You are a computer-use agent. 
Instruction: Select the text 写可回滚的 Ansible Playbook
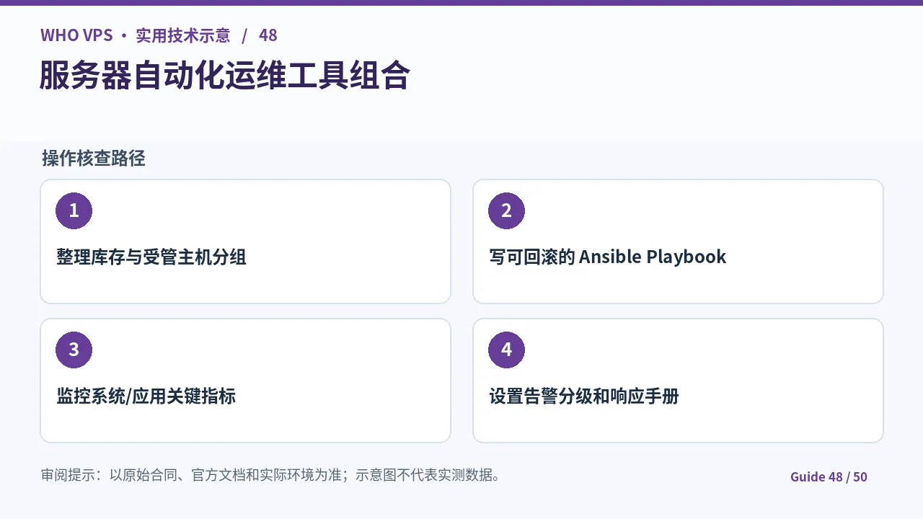(608, 257)
